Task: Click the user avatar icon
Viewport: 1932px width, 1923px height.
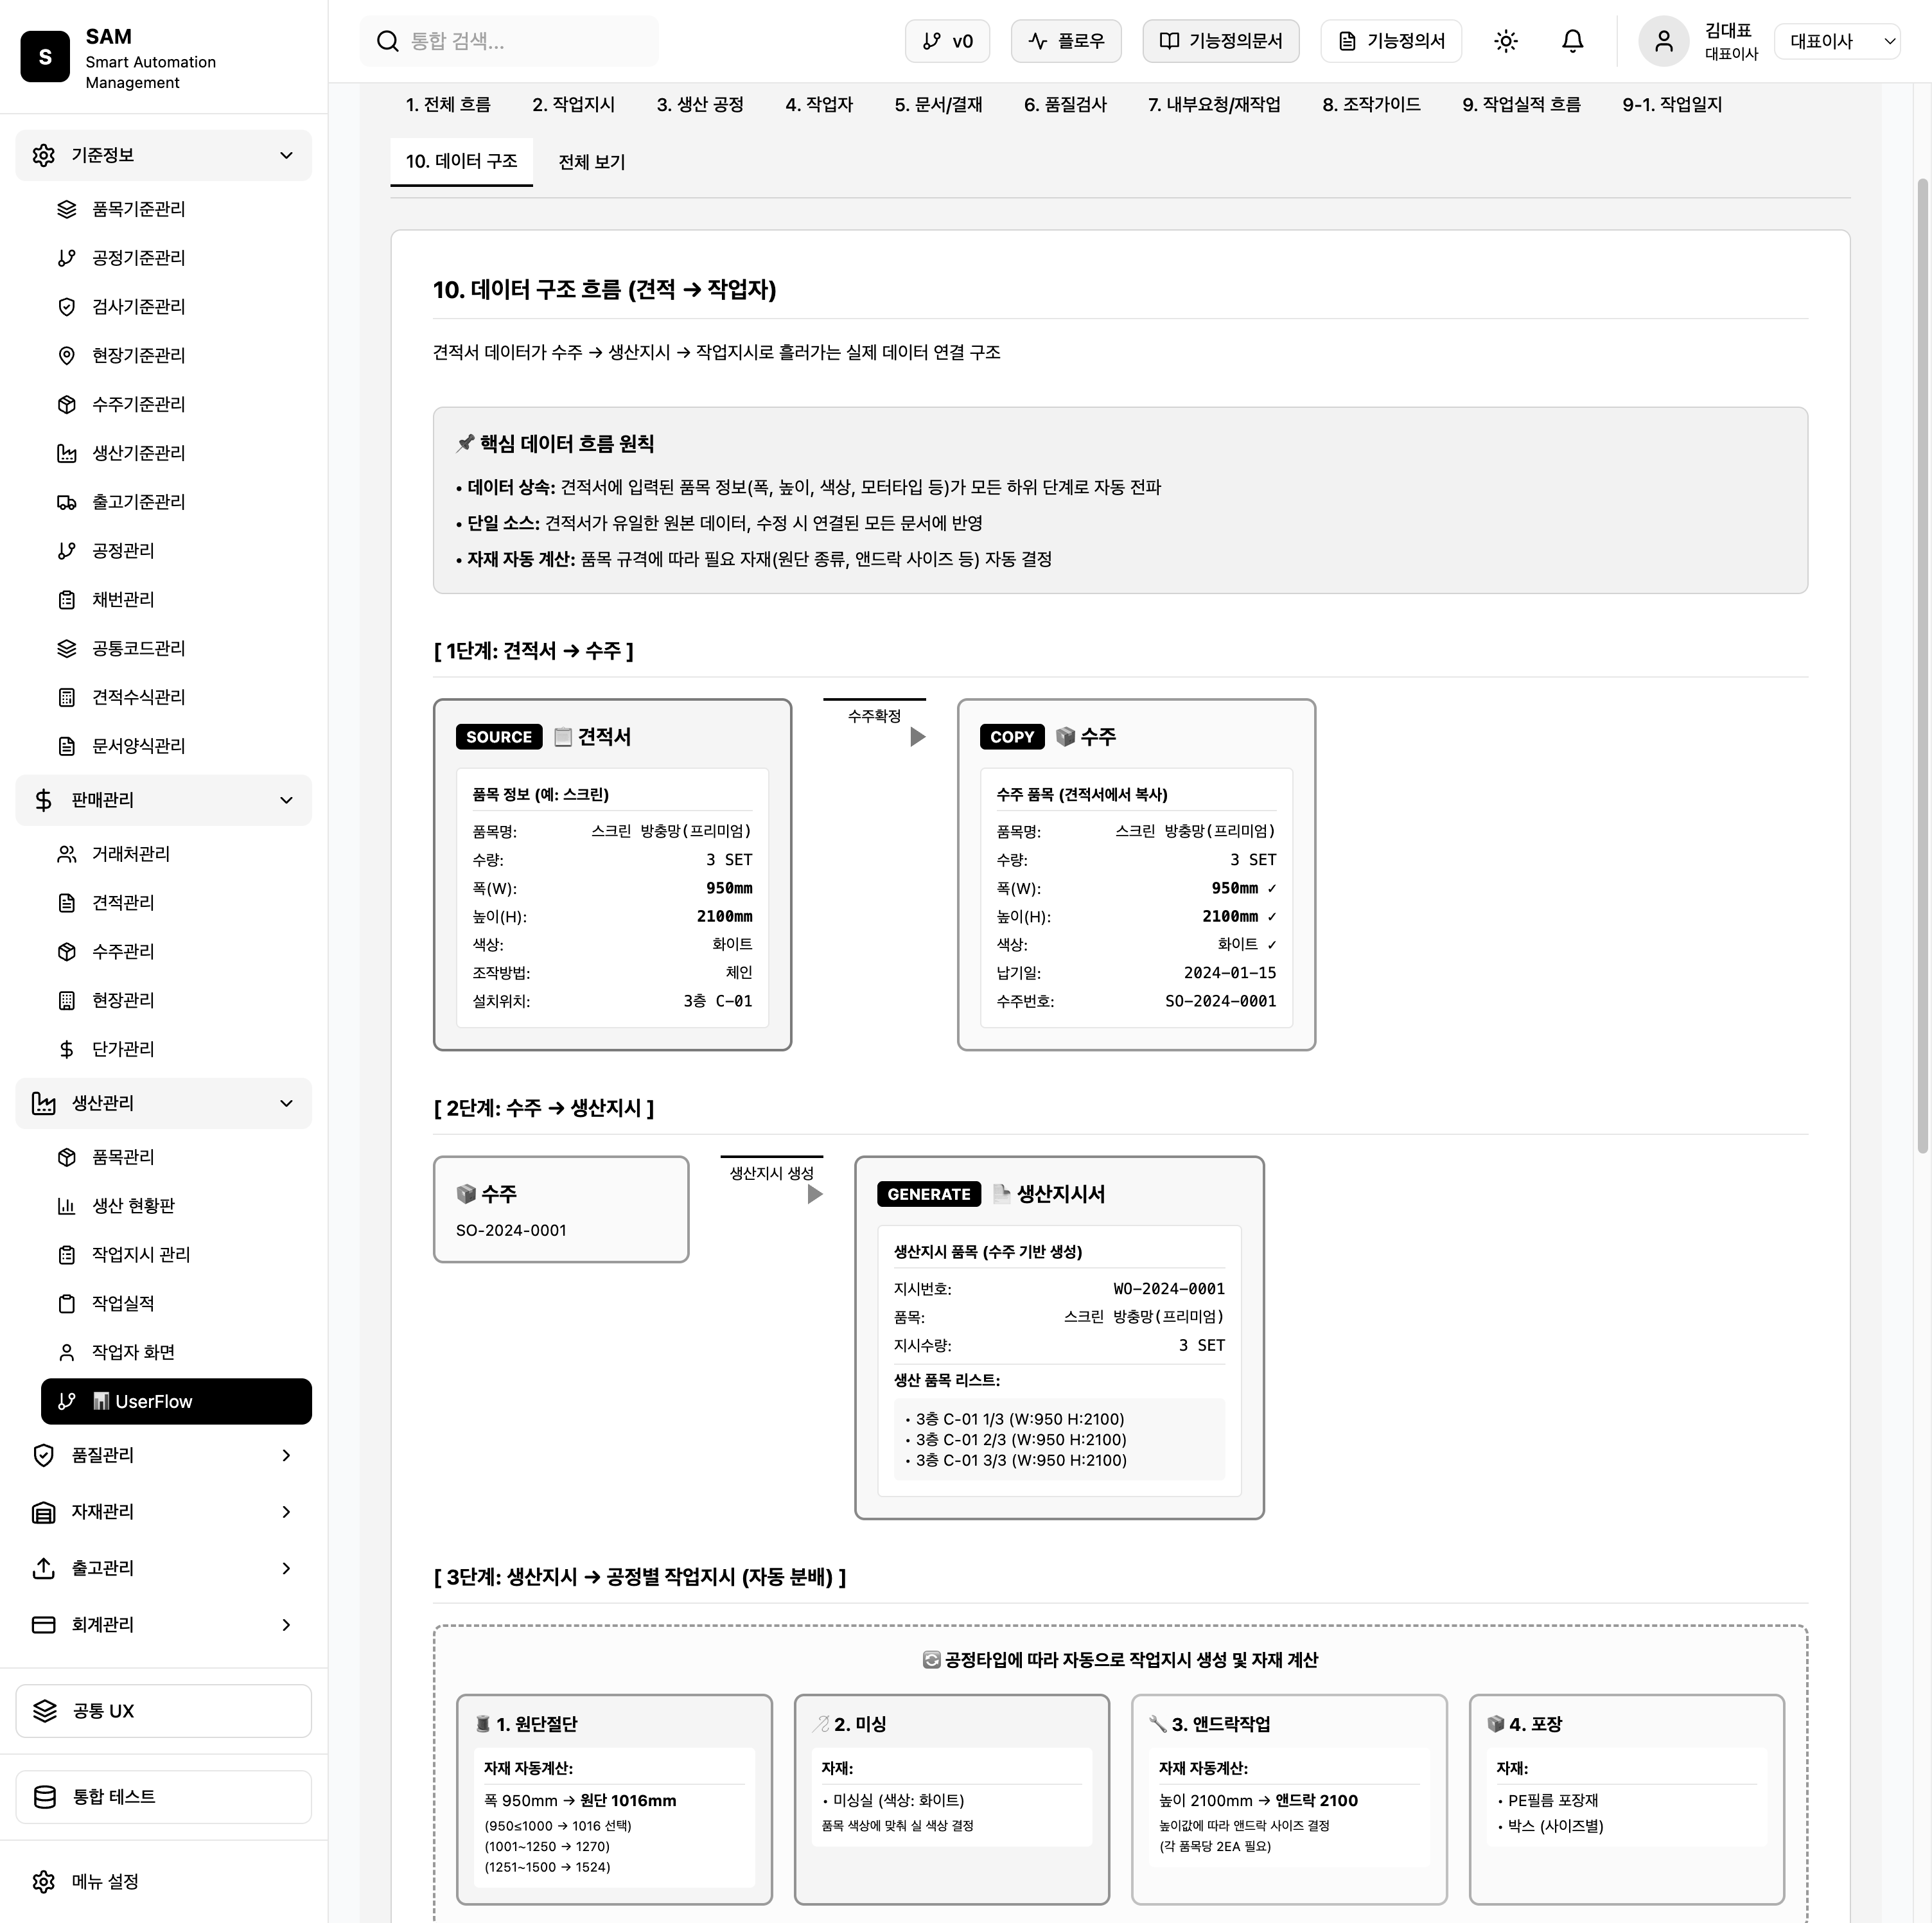Action: 1663,41
